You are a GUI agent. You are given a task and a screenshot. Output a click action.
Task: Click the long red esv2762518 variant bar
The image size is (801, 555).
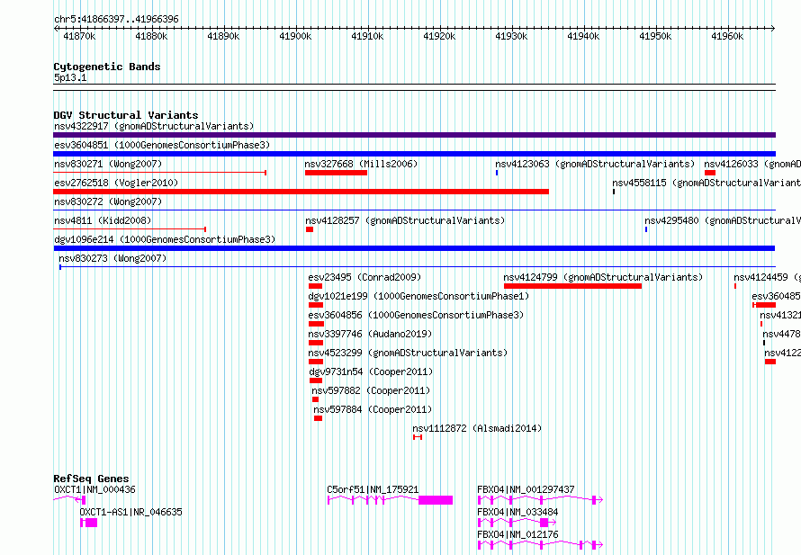(301, 192)
